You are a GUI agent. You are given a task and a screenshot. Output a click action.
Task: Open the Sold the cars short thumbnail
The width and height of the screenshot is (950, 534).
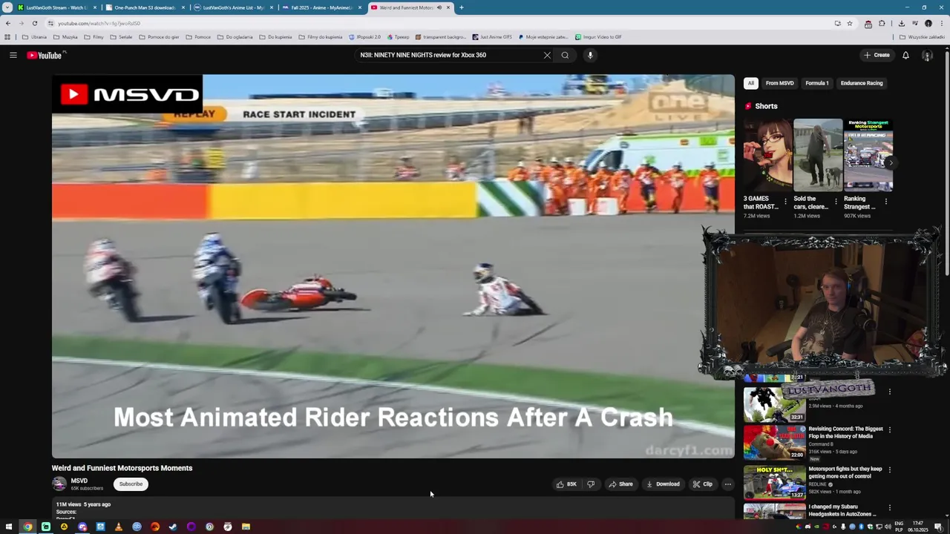(818, 155)
